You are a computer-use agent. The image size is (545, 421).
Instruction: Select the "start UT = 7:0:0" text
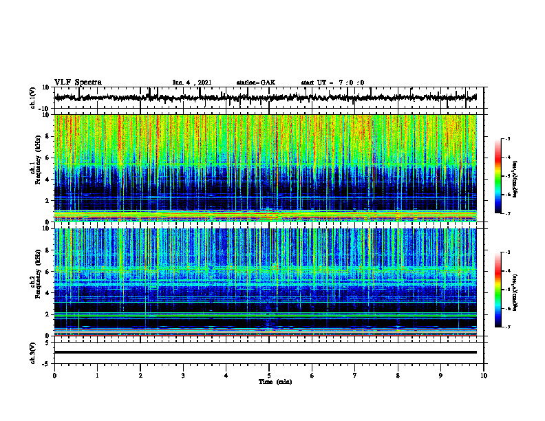[x=332, y=83]
